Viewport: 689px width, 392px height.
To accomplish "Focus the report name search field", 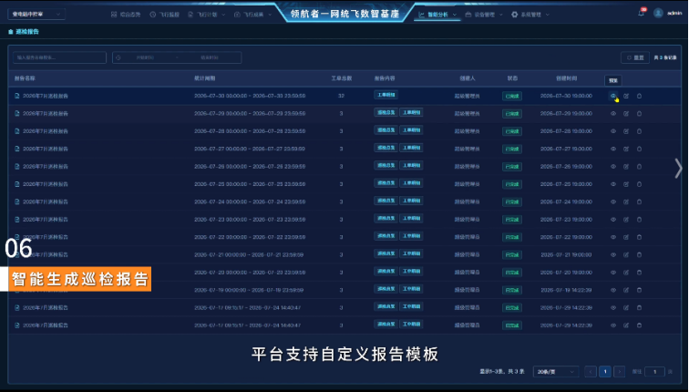I will click(60, 57).
